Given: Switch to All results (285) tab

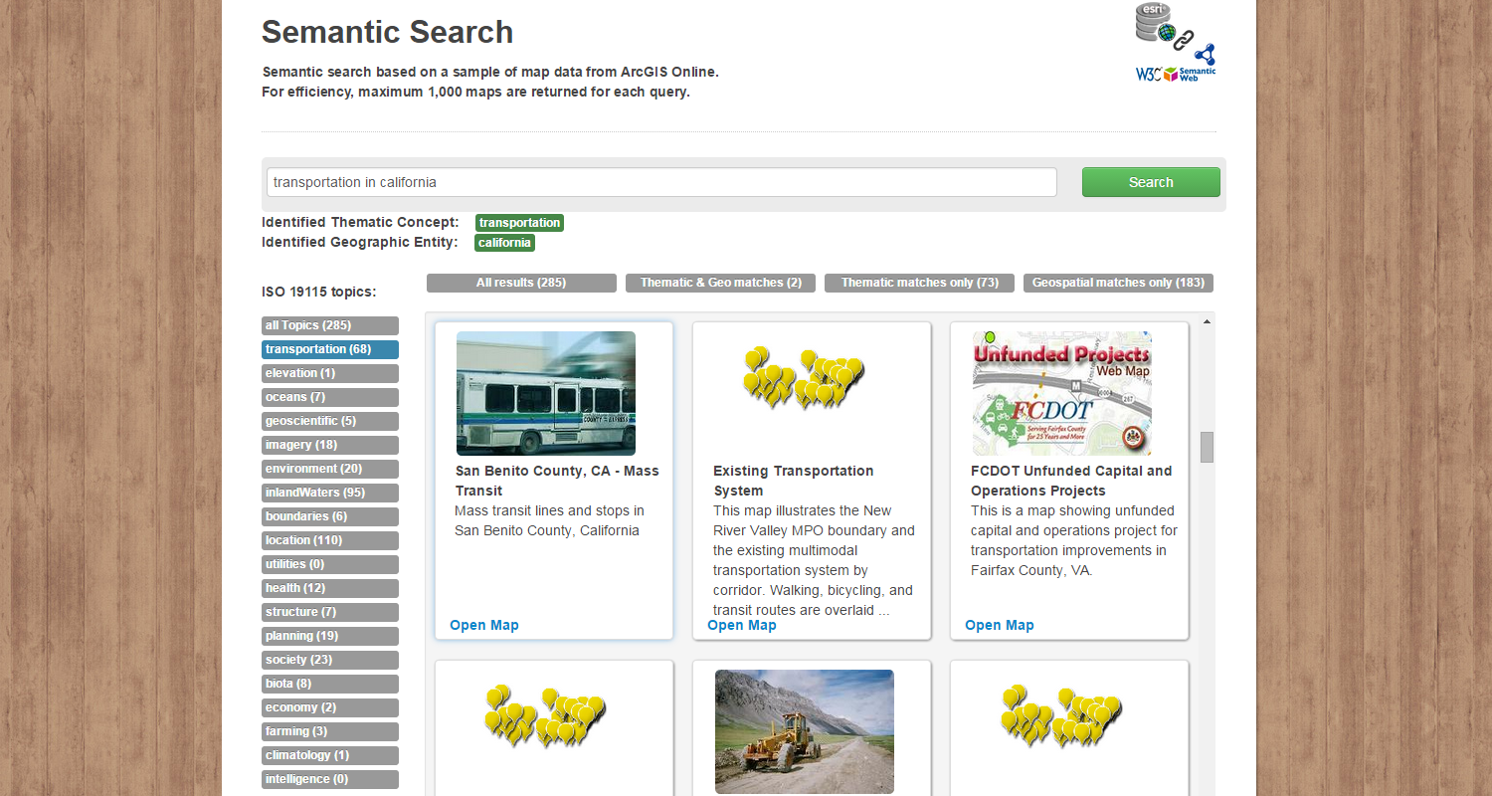Looking at the screenshot, I should tap(521, 283).
